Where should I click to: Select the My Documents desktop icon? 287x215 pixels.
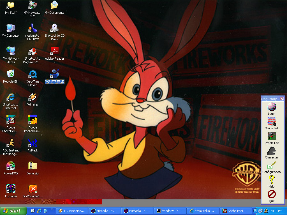click(54, 8)
